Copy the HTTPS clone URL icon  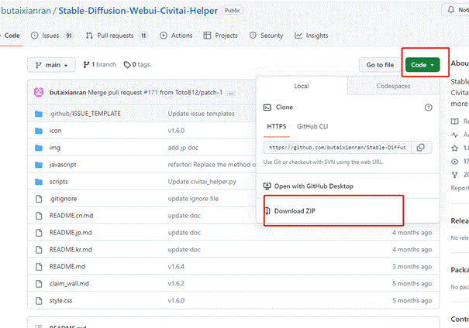pyautogui.click(x=420, y=147)
